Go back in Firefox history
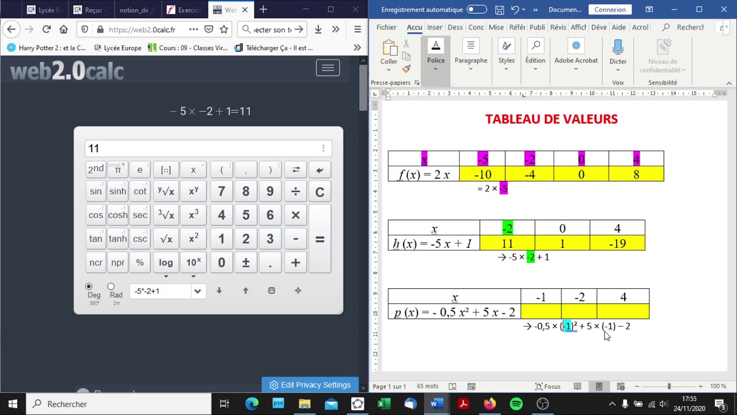Image resolution: width=737 pixels, height=415 pixels. tap(12, 29)
